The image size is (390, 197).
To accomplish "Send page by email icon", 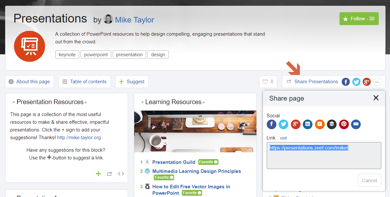I will [356, 124].
